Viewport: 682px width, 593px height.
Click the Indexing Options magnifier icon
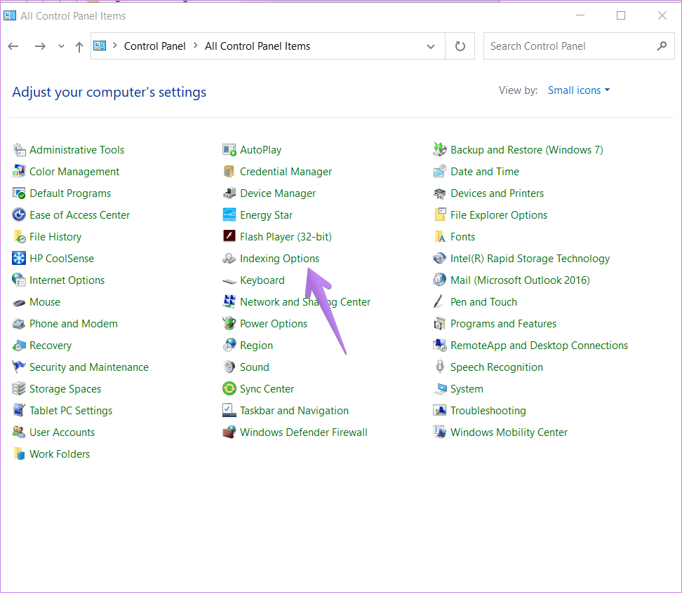(x=229, y=259)
